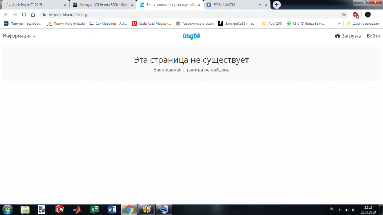Viewport: 383px width, 215px height.
Task: Toggle the system volume icon in tray
Action: coord(353,210)
